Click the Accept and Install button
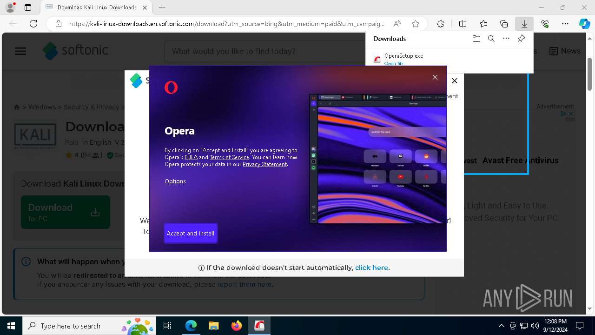 191,233
